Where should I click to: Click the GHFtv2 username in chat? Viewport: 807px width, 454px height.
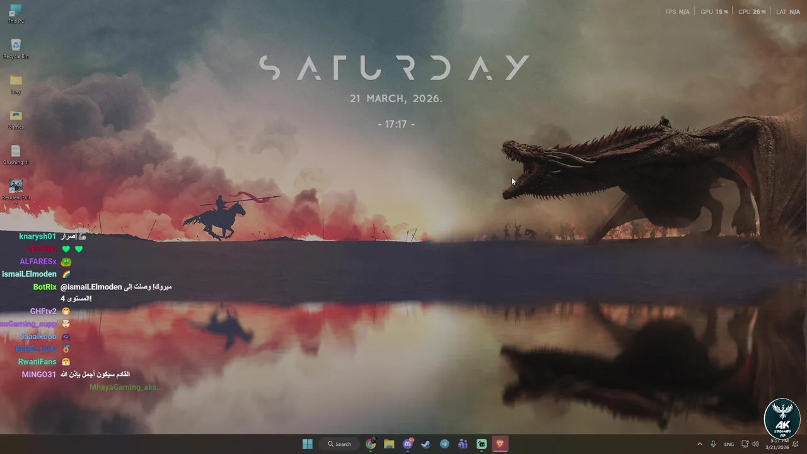pyautogui.click(x=44, y=311)
